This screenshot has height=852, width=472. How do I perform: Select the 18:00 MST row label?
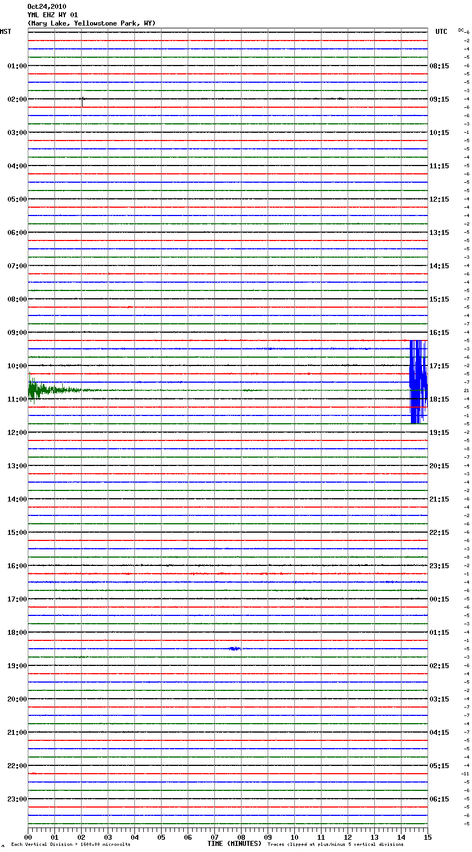[x=17, y=633]
